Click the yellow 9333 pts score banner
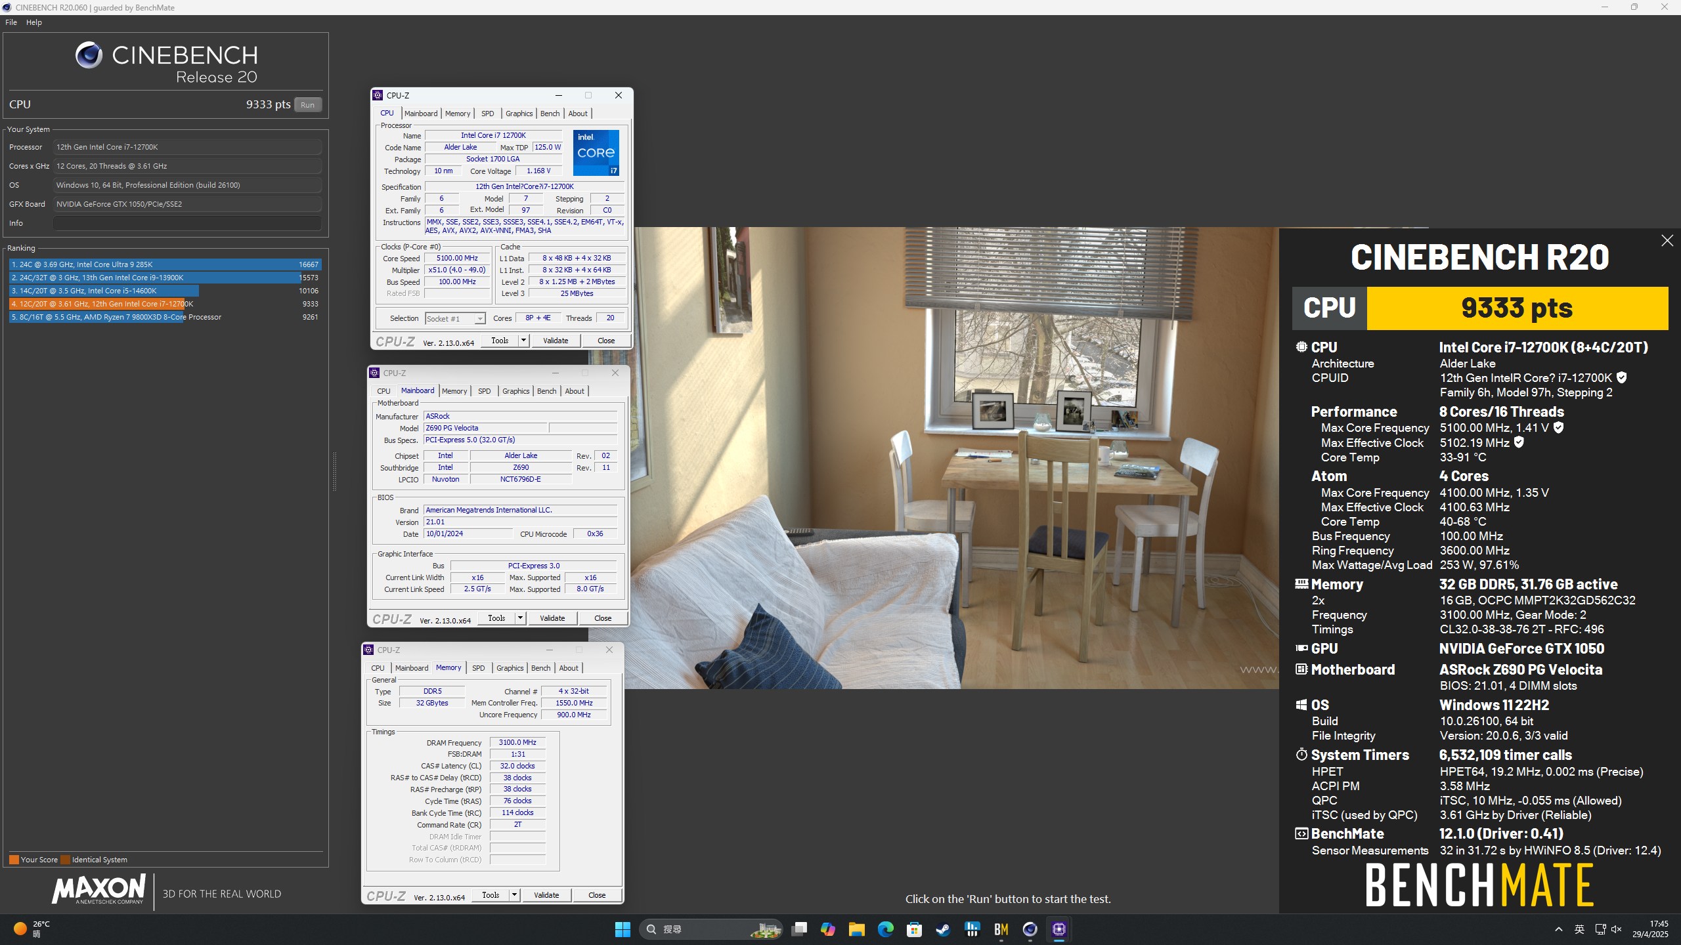Viewport: 1681px width, 945px height. [1517, 308]
